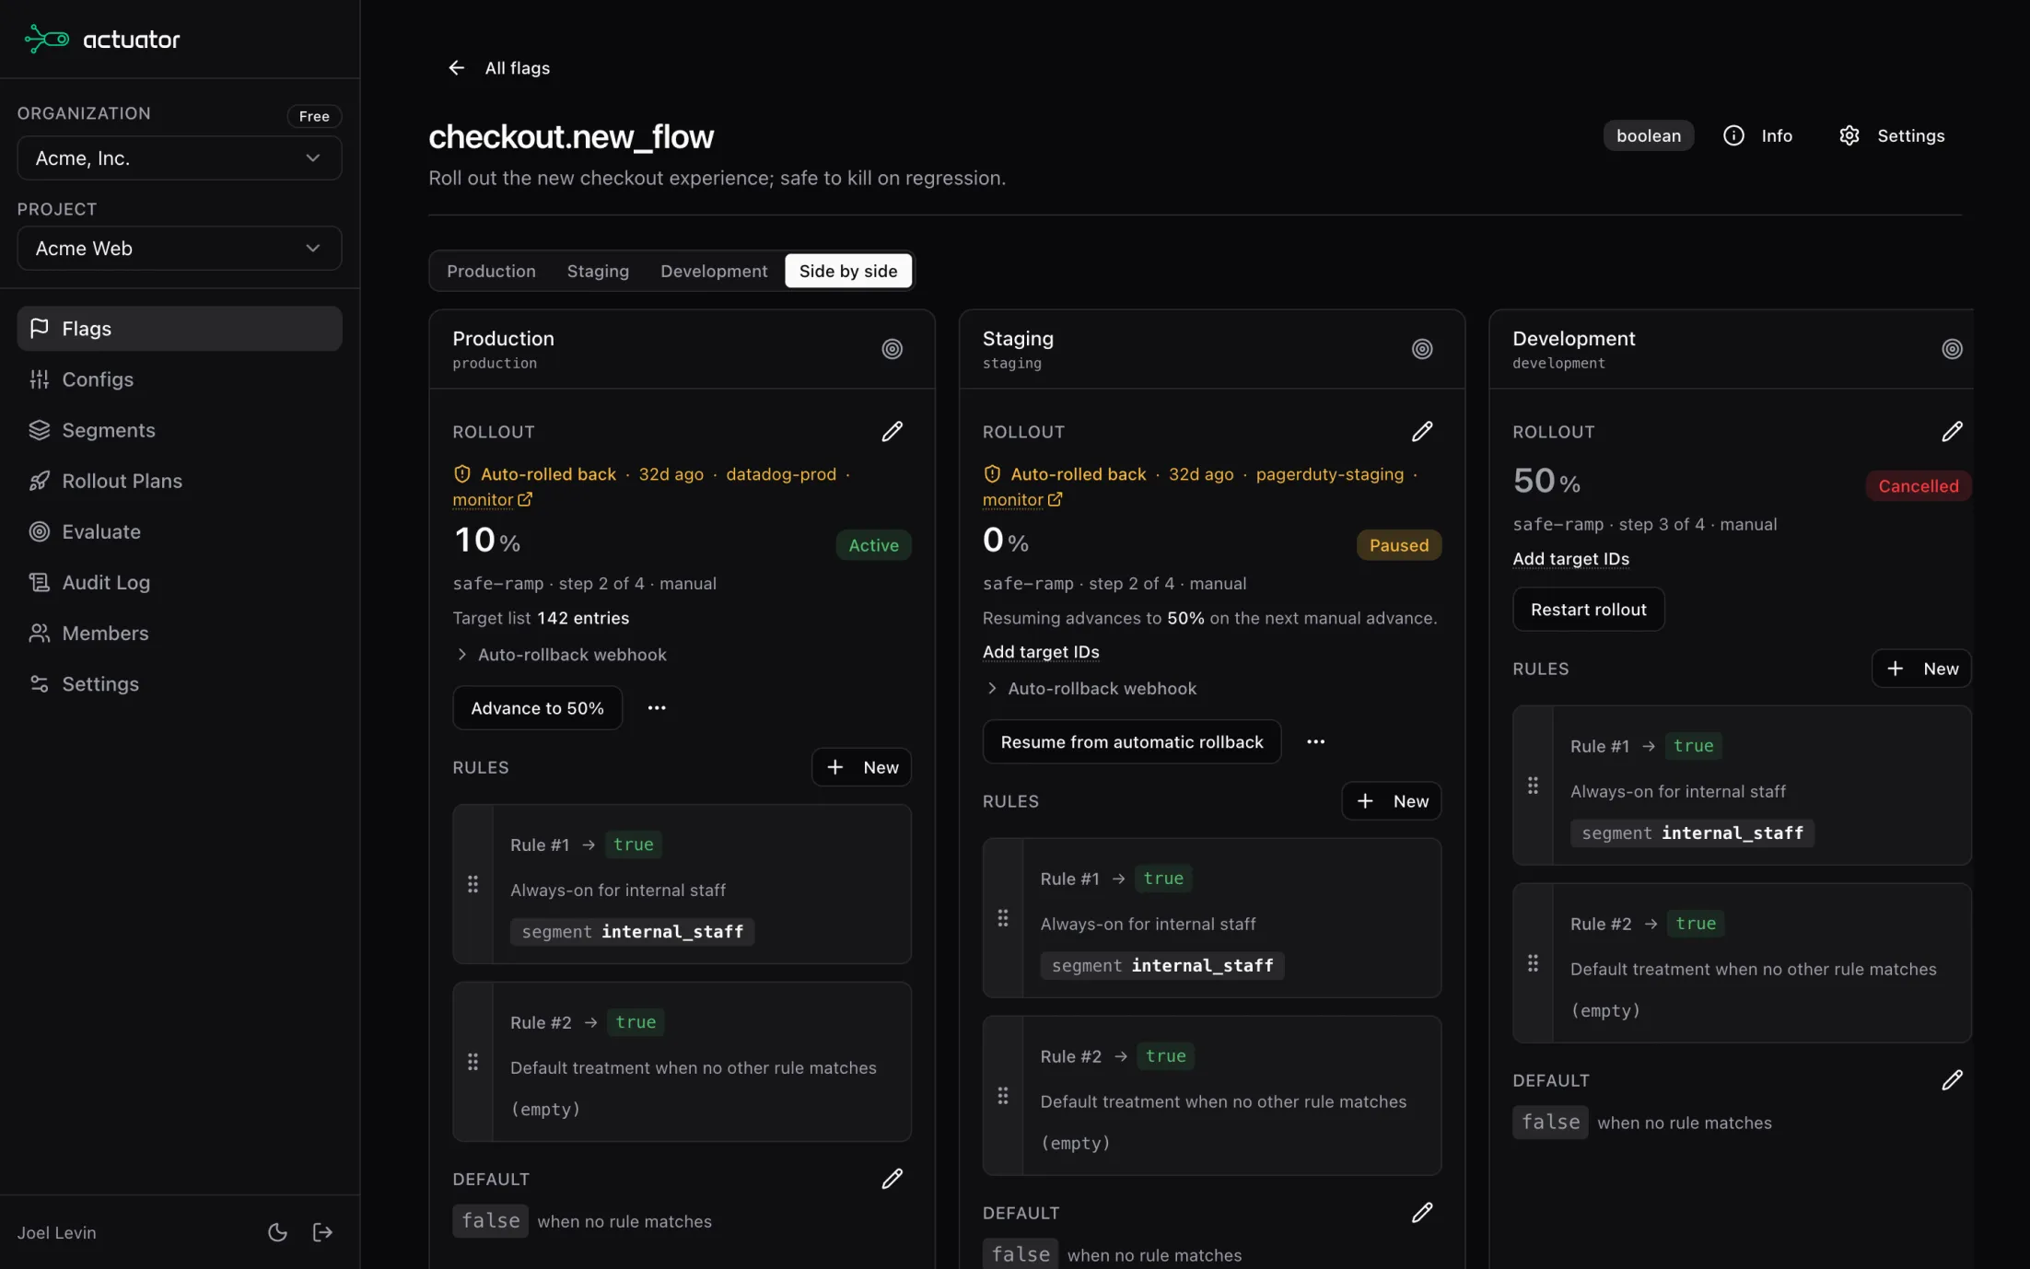This screenshot has width=2030, height=1269.
Task: Open Flags in the sidebar
Action: 180,329
